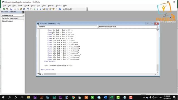Switch to the Alphabetic tab
Image resolution: width=178 pixels, height=100 pixels.
[x=5, y=18]
